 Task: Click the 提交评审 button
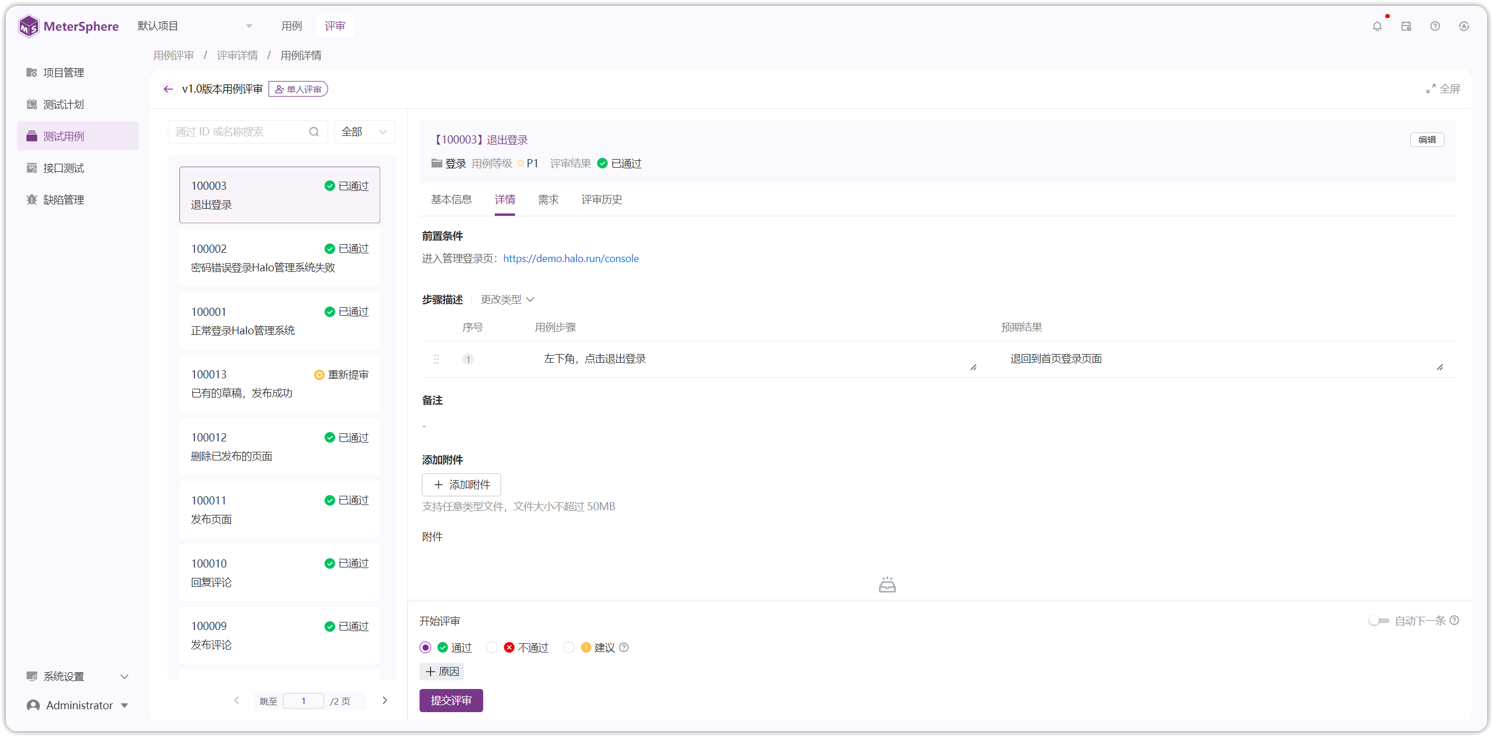click(x=451, y=701)
